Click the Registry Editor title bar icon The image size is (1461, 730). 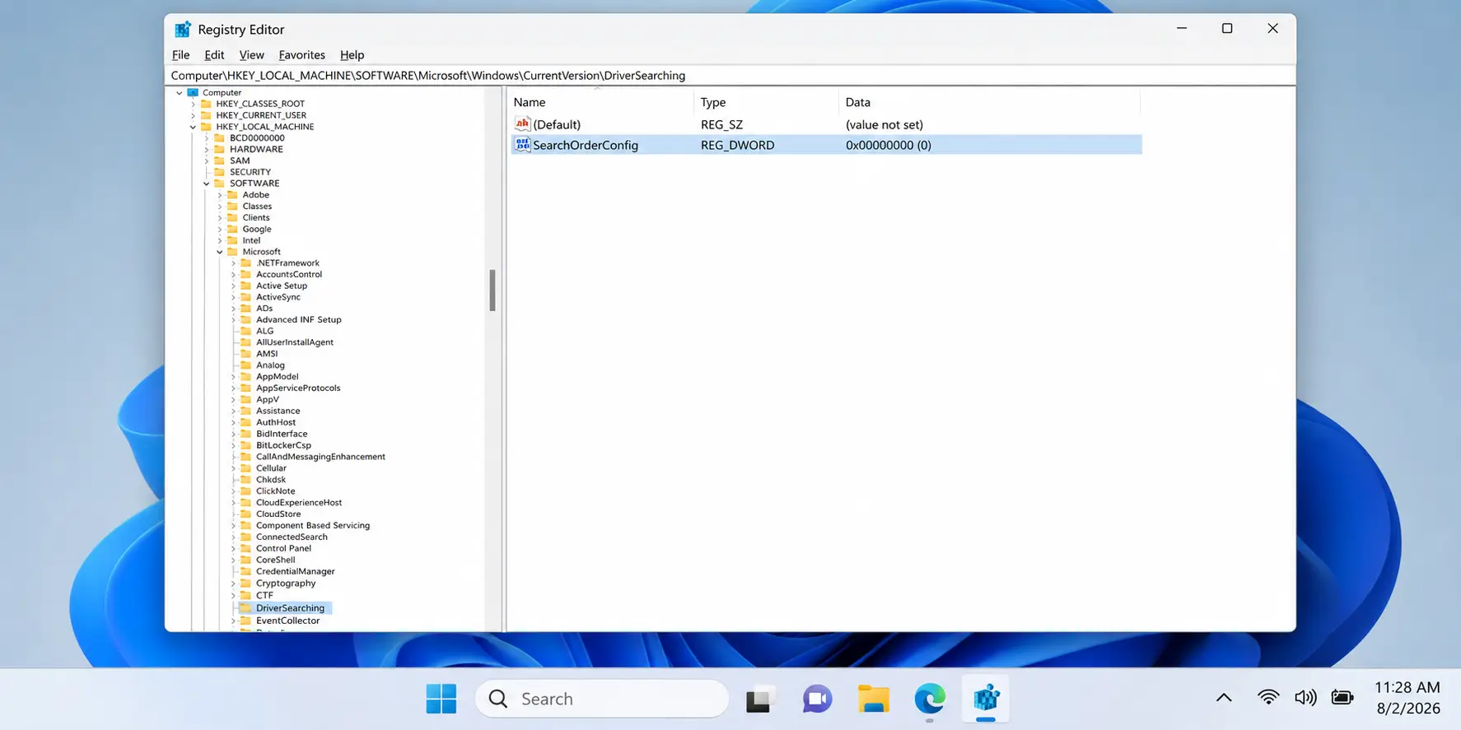click(x=183, y=29)
